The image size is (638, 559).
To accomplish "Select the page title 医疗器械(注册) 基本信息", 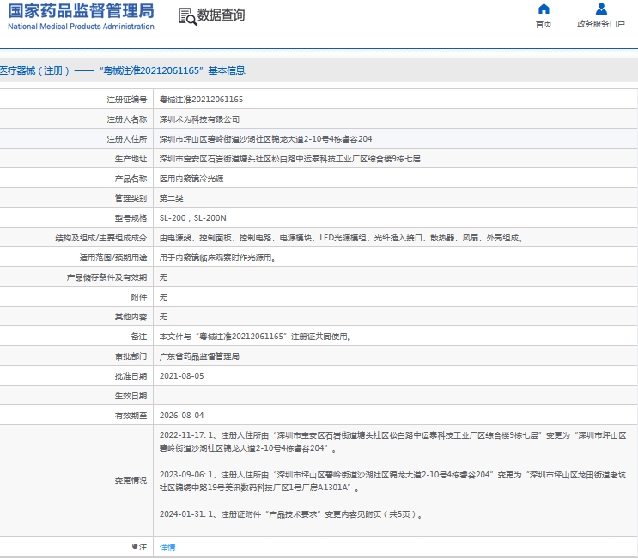I will coord(123,70).
